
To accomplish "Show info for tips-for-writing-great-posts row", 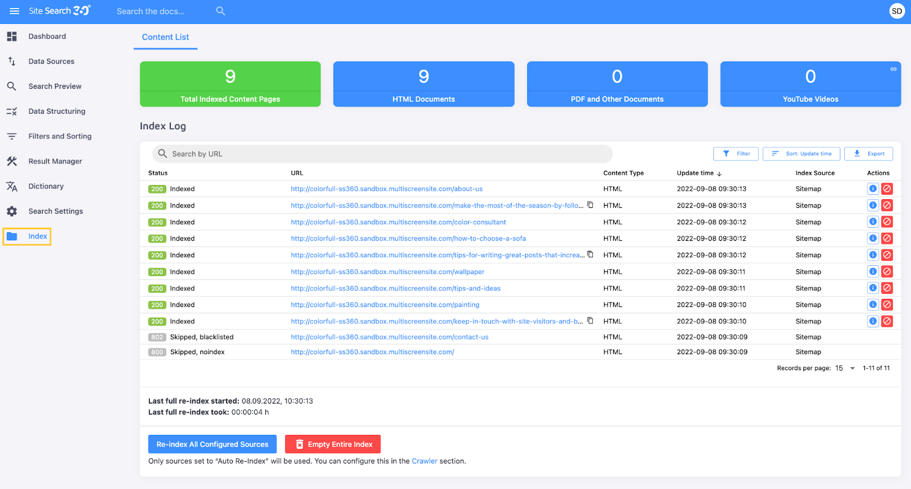I will 873,254.
